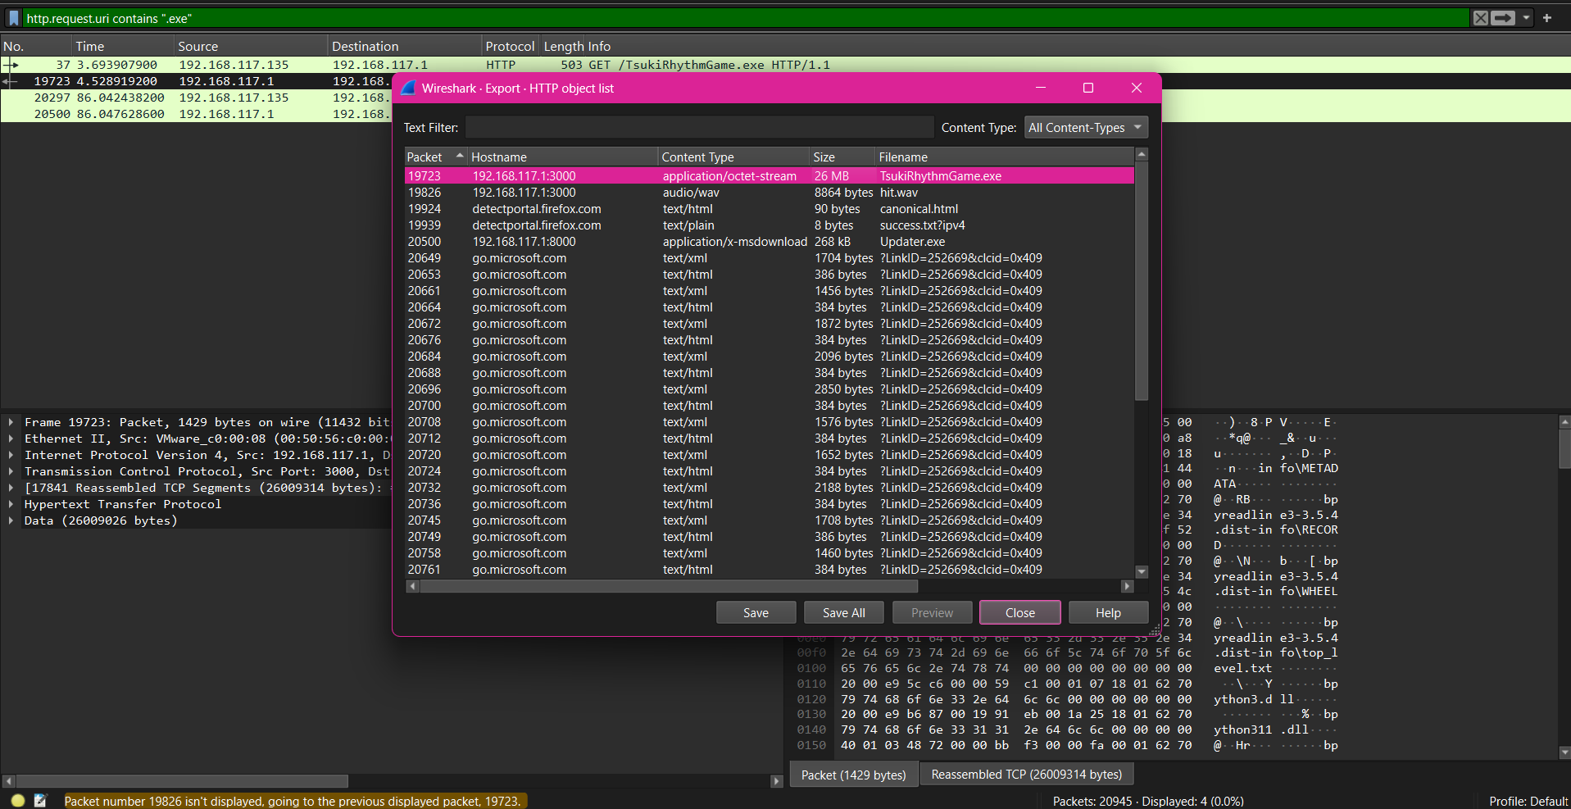This screenshot has height=809, width=1571.
Task: Click packet details horizontal scrollbar
Action: [181, 781]
